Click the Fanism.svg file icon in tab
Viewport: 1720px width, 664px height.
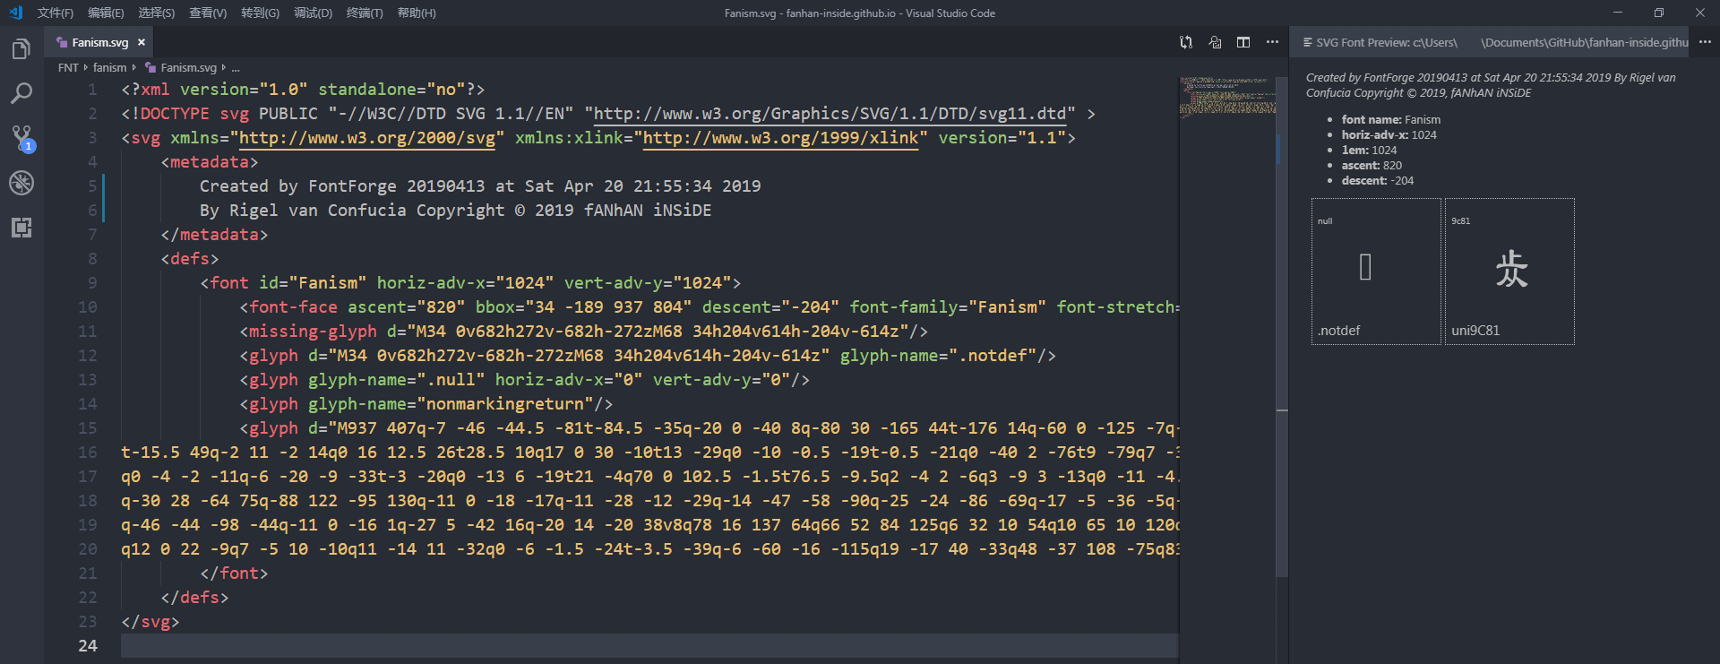pyautogui.click(x=62, y=42)
